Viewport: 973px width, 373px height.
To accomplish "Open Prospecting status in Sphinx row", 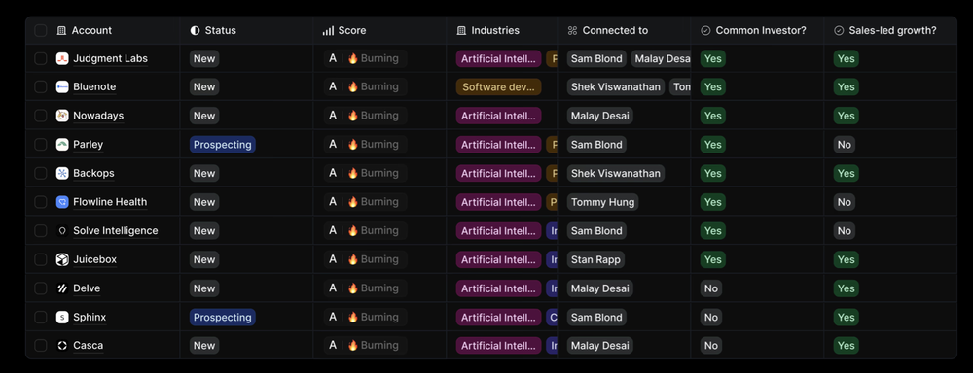I will pyautogui.click(x=223, y=318).
